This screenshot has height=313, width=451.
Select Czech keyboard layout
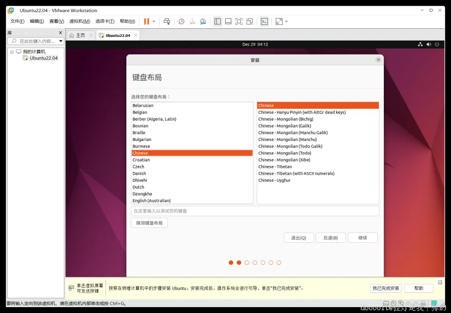click(x=192, y=167)
